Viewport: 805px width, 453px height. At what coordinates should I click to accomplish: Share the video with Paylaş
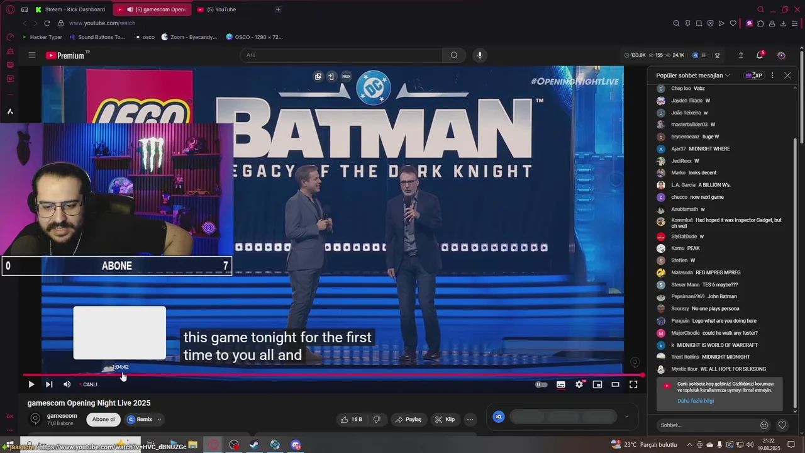[408, 420]
